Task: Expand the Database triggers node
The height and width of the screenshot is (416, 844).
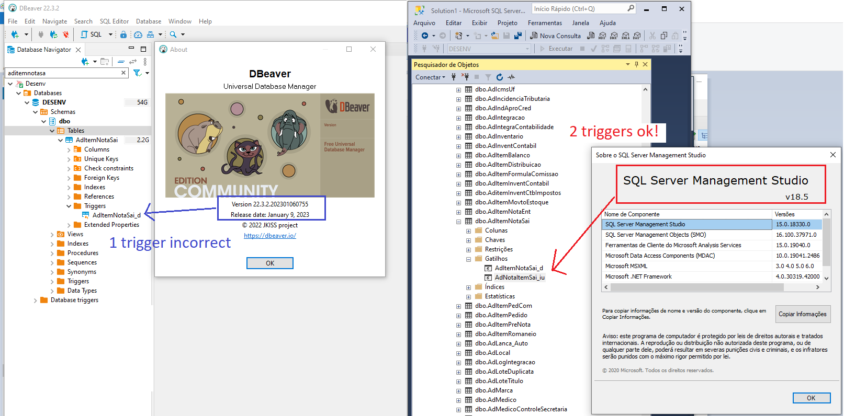Action: click(x=36, y=301)
